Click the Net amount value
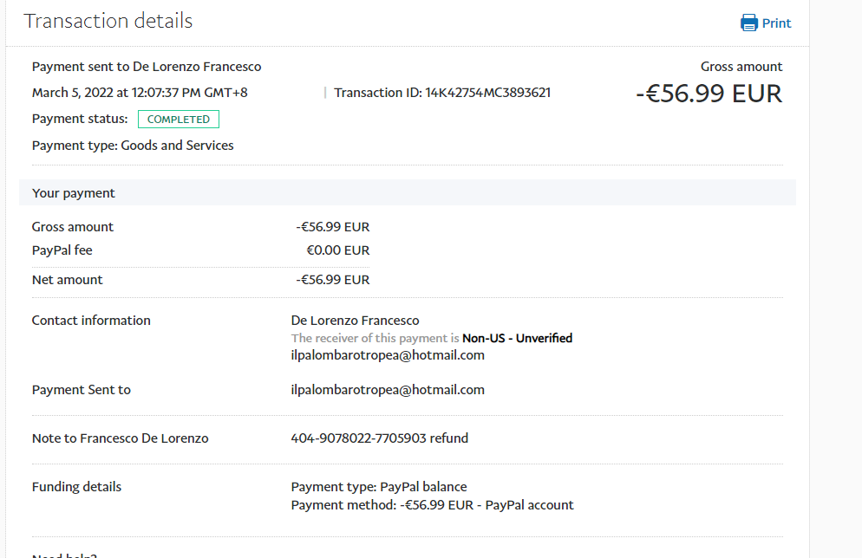 [332, 280]
